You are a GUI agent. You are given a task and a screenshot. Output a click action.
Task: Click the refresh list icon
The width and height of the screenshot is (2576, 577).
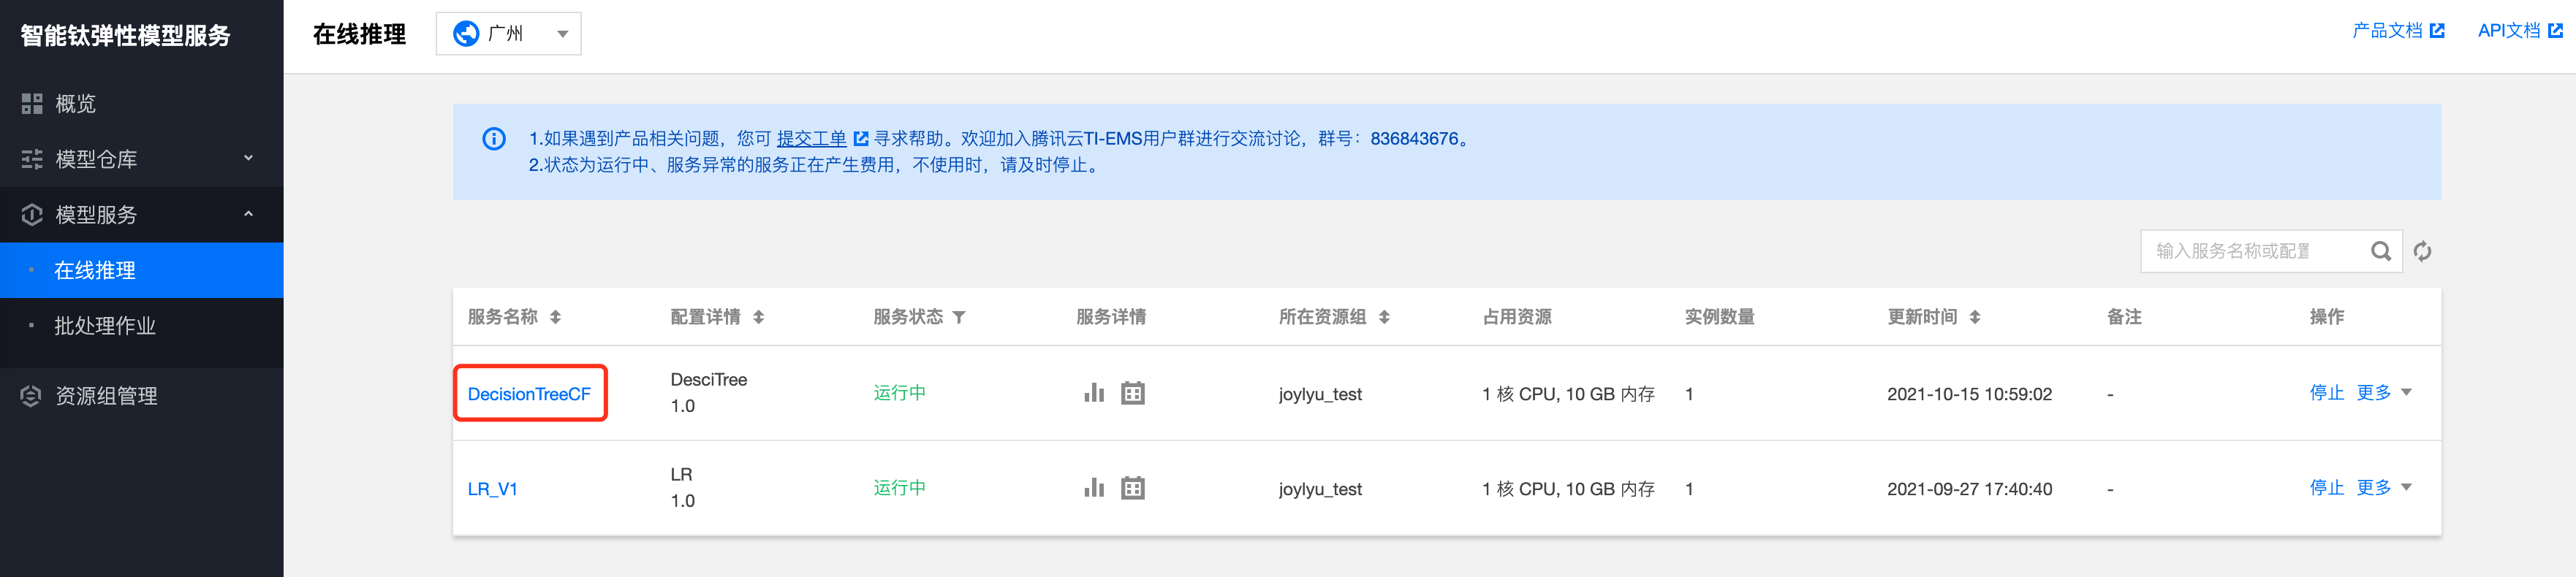(x=2422, y=251)
